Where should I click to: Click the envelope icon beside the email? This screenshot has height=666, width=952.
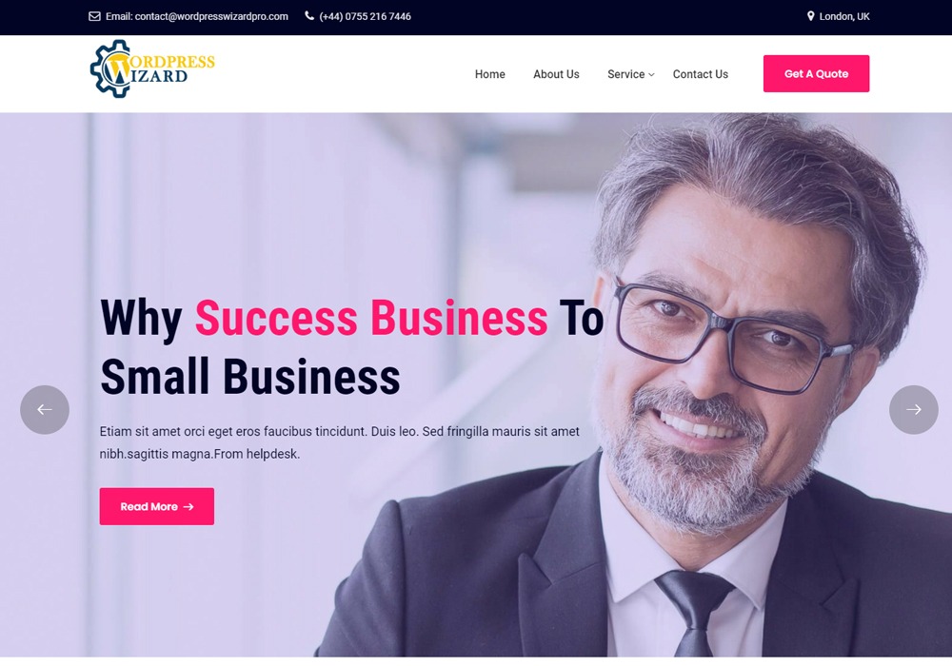pyautogui.click(x=94, y=16)
